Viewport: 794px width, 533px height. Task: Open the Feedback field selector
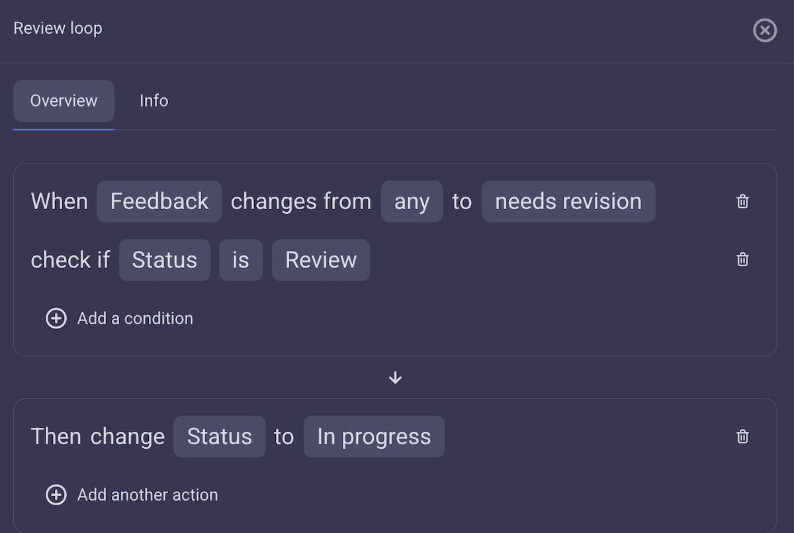click(159, 201)
